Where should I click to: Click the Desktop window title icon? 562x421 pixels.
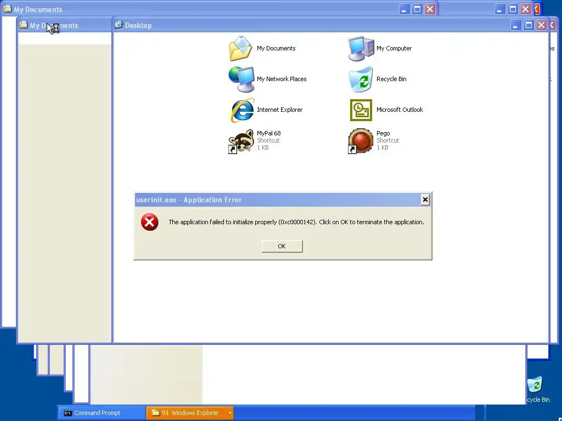(x=119, y=25)
